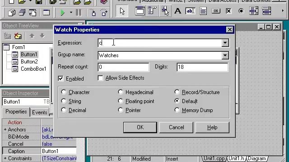Click Cancel in Watch Properties dialog
This screenshot has height=162, width=289.
tap(177, 127)
